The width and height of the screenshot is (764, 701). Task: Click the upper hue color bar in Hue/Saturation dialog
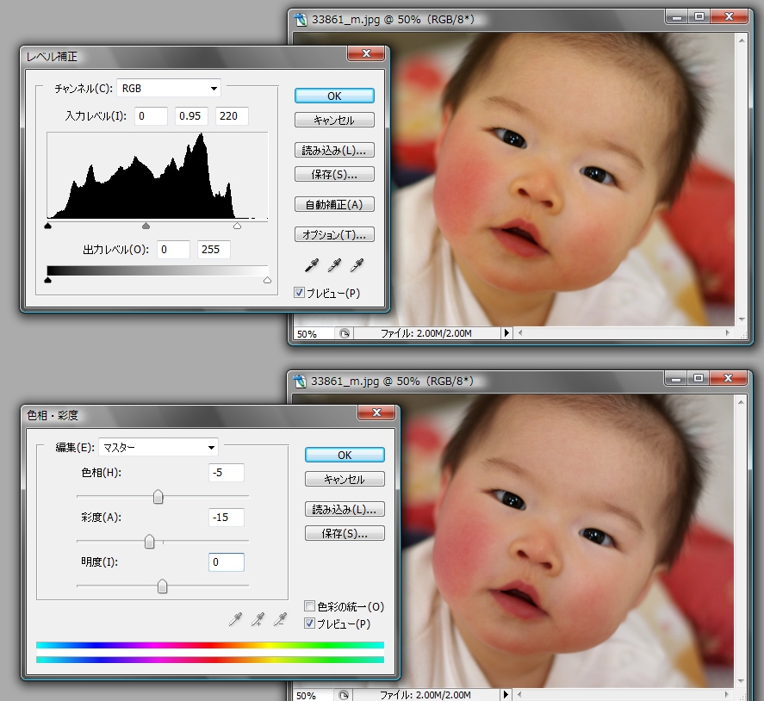pyautogui.click(x=210, y=646)
